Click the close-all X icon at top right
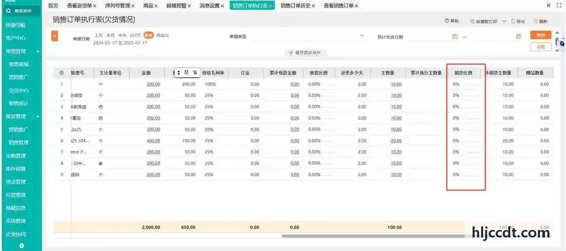The image size is (566, 251). tap(548, 6)
